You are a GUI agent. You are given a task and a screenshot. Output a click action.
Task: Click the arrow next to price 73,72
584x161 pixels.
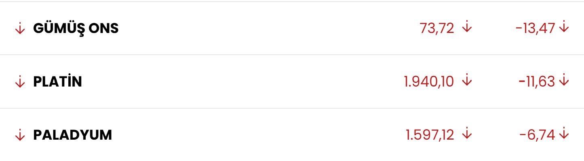(467, 27)
